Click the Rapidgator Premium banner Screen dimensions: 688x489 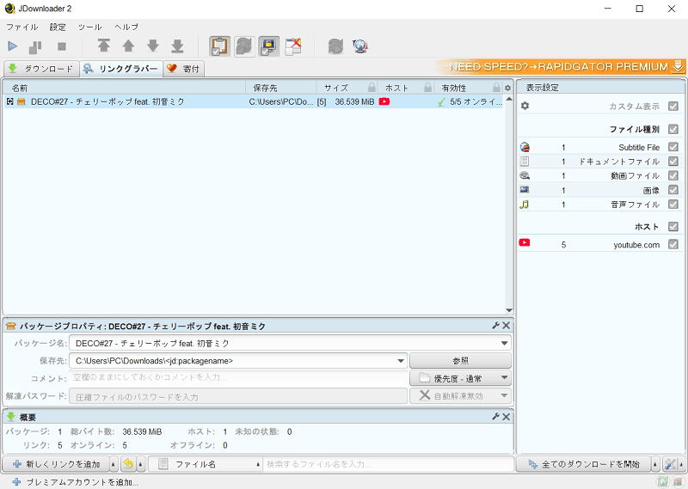click(561, 67)
